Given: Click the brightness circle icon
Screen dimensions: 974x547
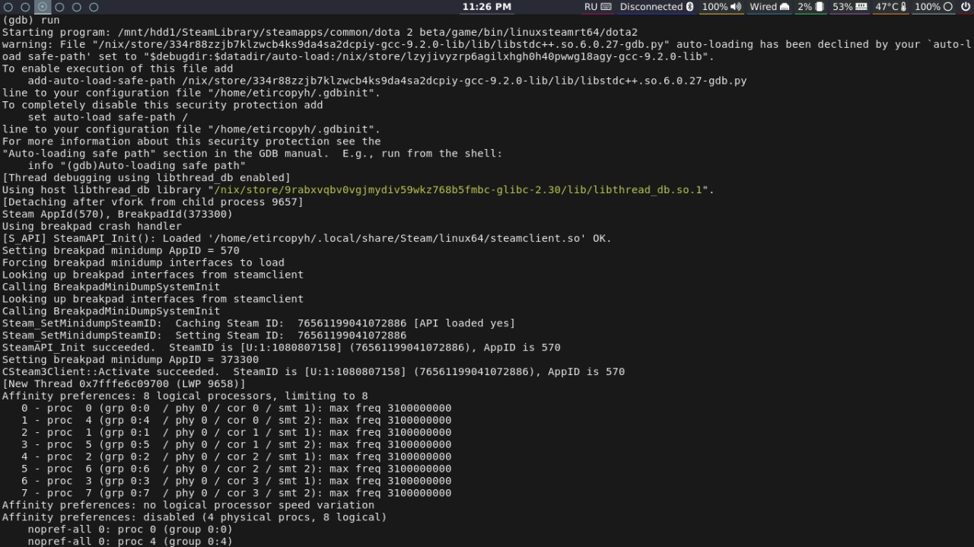Looking at the screenshot, I should (x=947, y=7).
